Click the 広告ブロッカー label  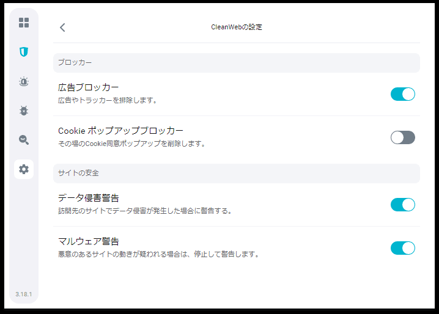[89, 87]
